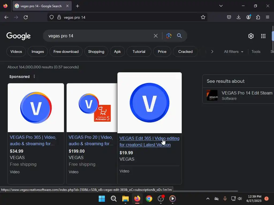Screen dimensions: 274x205
Task: Open the clock and date panel
Action: (254, 199)
